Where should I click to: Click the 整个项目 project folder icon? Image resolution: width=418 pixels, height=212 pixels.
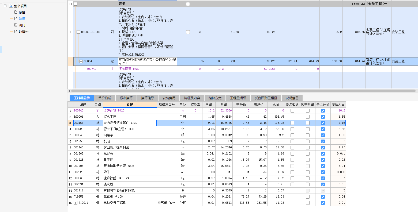pos(11,6)
